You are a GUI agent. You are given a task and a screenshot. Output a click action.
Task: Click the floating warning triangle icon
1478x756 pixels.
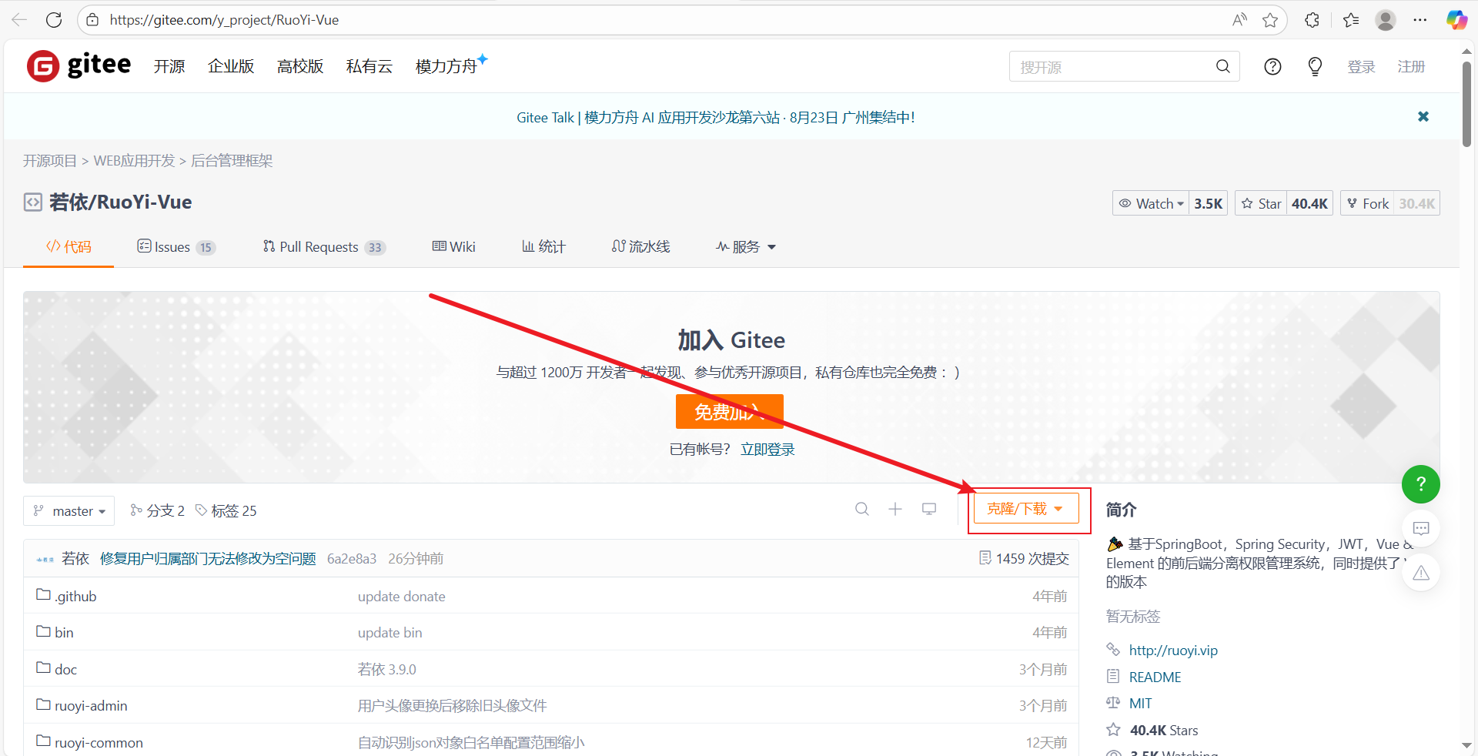tap(1420, 573)
